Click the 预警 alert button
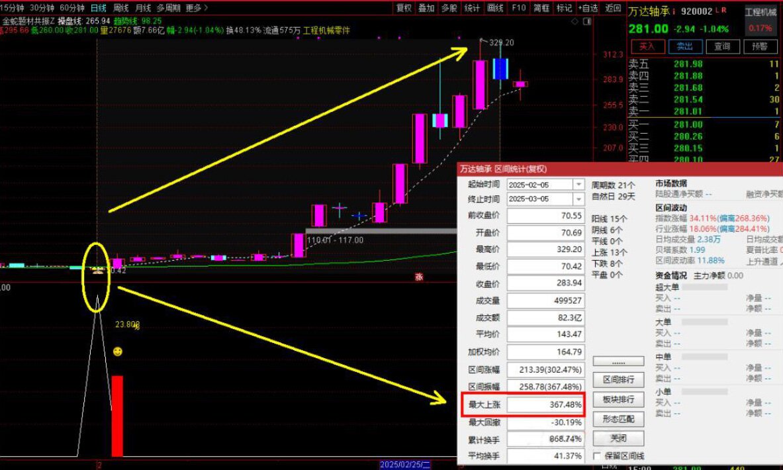The image size is (783, 470). pyautogui.click(x=760, y=46)
